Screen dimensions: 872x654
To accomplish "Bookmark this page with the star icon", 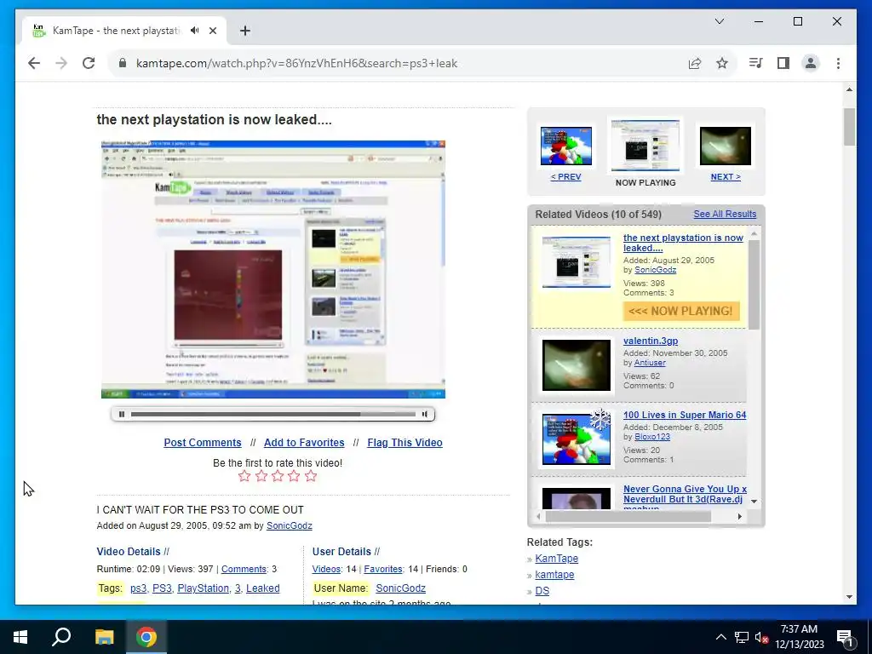I will pos(722,63).
